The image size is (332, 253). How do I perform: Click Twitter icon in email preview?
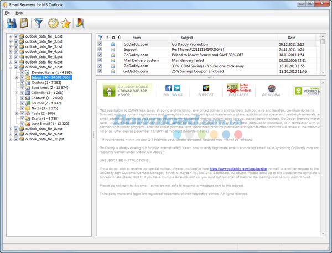[177, 88]
